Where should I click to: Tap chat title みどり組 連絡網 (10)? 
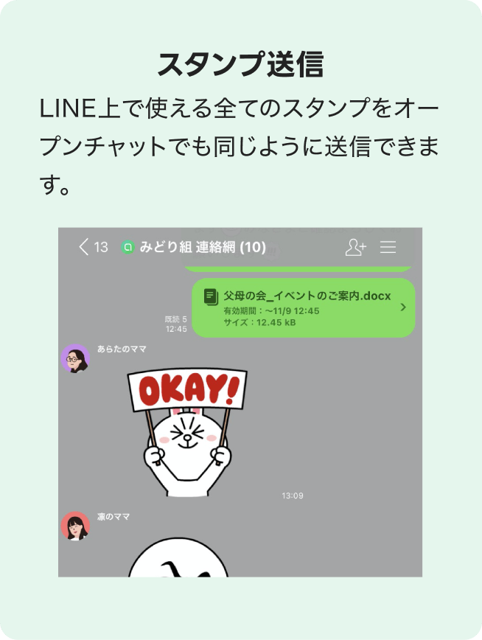click(203, 247)
